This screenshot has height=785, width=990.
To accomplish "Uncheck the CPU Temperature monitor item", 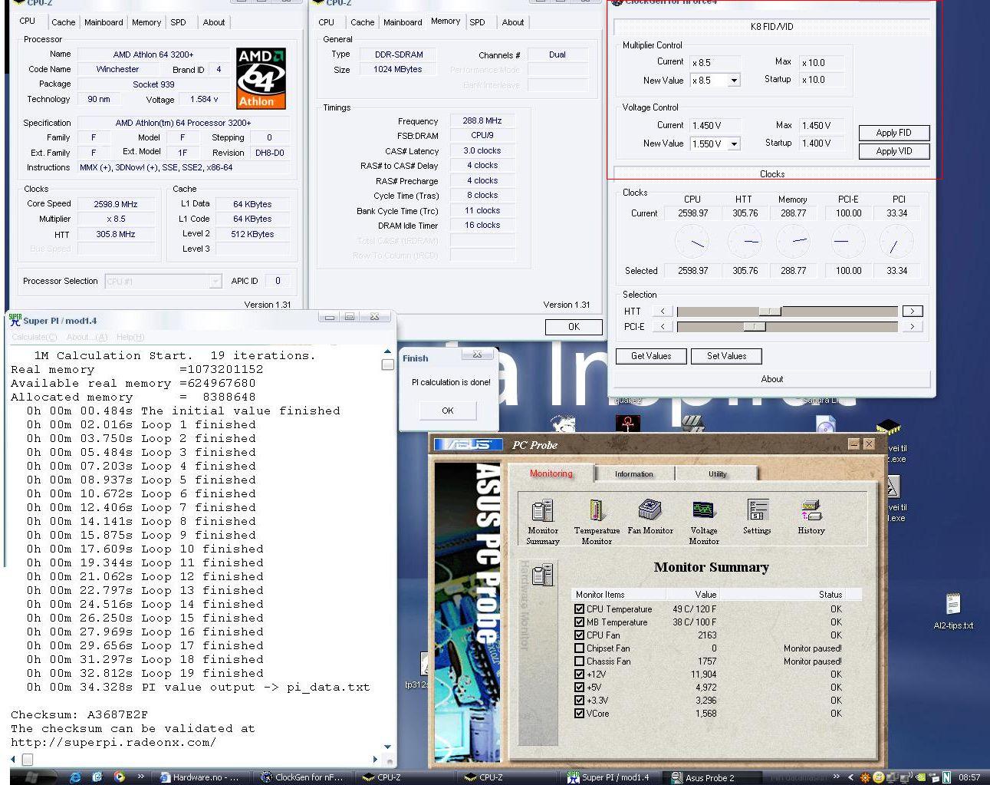I will pyautogui.click(x=580, y=609).
